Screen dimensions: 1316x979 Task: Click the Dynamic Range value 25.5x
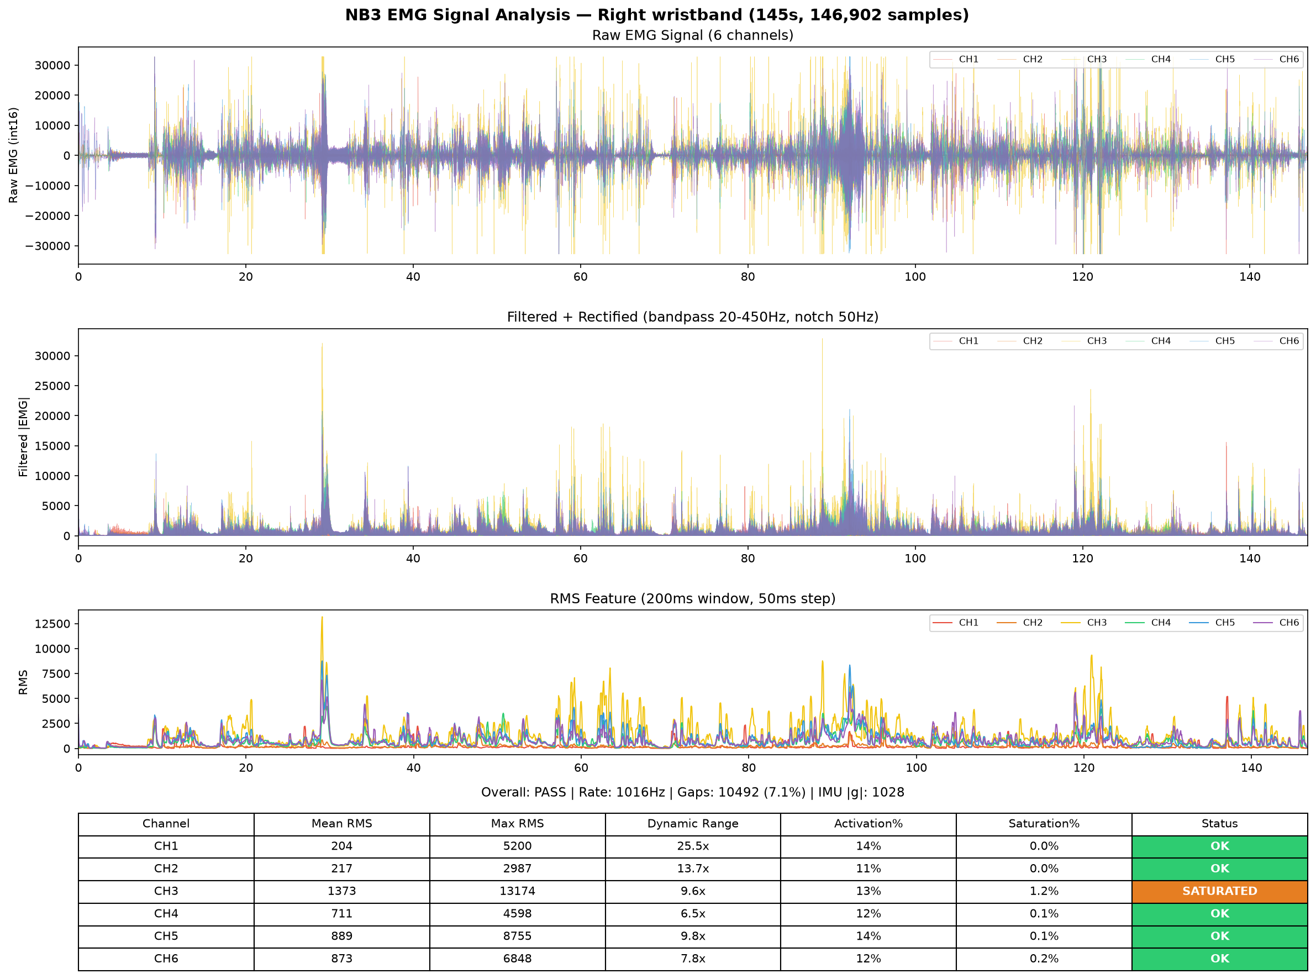(x=693, y=846)
